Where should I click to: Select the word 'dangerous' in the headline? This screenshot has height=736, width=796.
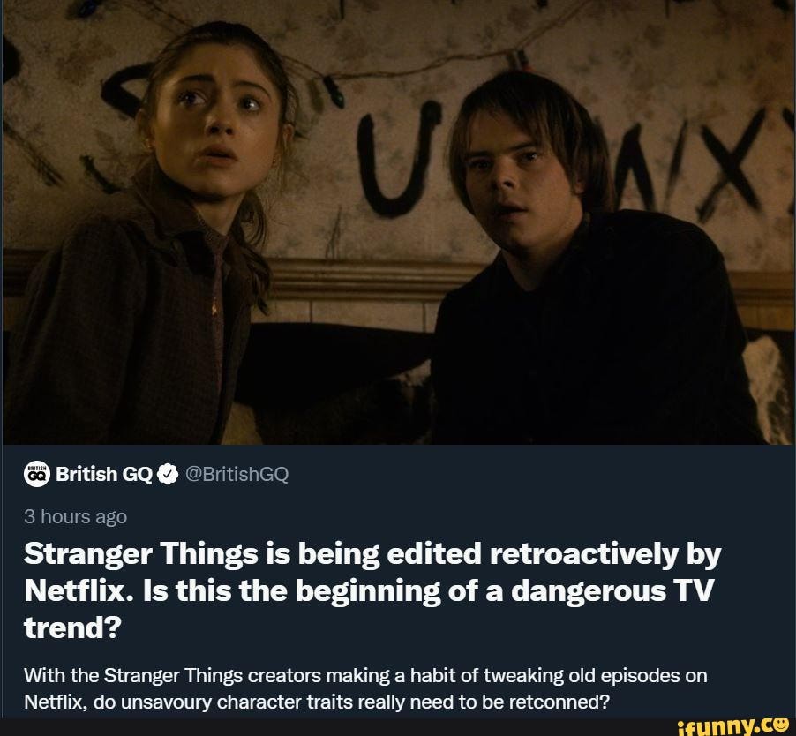tap(588, 592)
